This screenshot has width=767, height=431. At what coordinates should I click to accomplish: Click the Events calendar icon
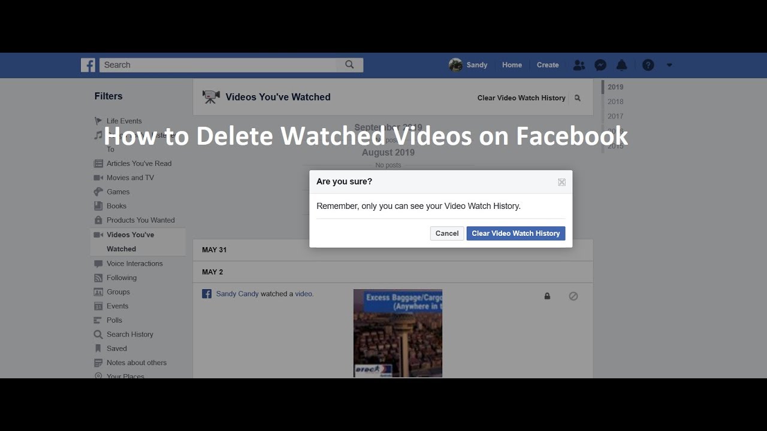coord(98,306)
